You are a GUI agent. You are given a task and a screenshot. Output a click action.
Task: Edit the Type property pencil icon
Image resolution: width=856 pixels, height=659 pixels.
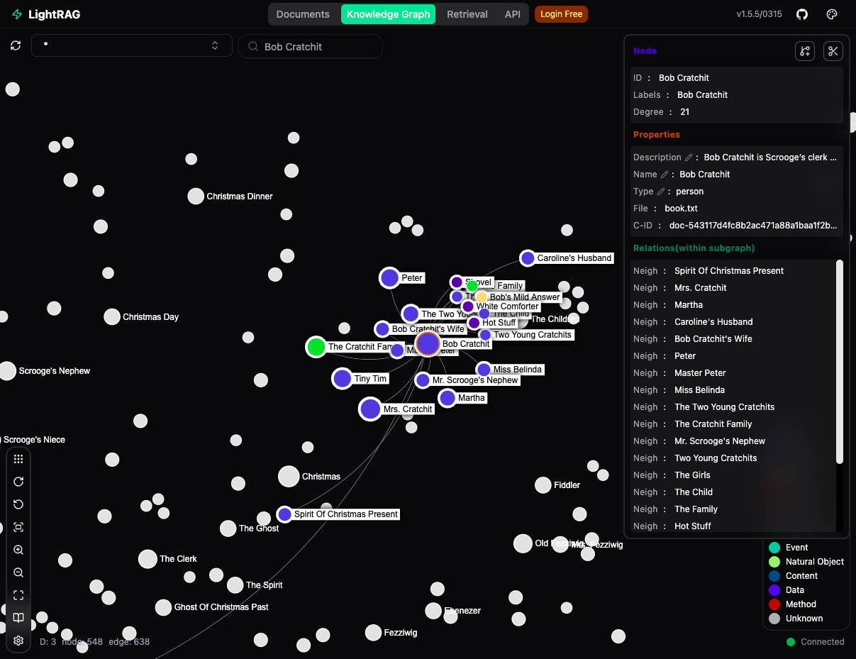661,192
